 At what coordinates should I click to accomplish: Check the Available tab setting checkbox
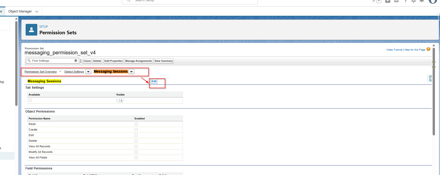(30, 100)
